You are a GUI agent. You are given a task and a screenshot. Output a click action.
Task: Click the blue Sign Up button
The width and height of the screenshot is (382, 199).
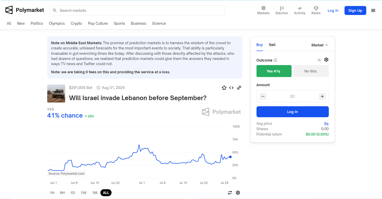click(x=355, y=10)
